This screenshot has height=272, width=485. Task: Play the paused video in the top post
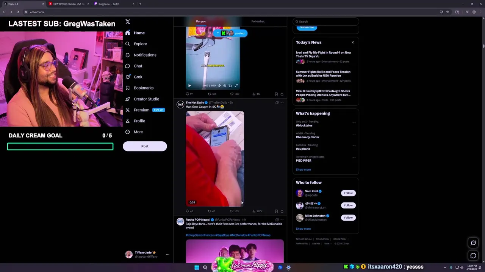click(189, 86)
